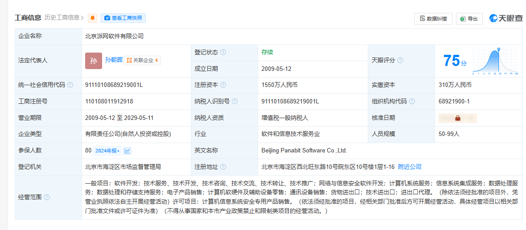Open legal representative 孙朝晖 link
The width and height of the screenshot is (526, 230).
pos(114,60)
